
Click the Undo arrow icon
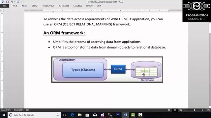click(x=12, y=2)
